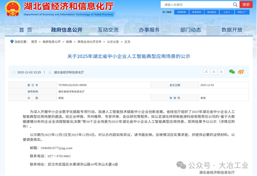Open the 首页 navigation tab
Screen dimensions: 257x176
tap(26, 30)
